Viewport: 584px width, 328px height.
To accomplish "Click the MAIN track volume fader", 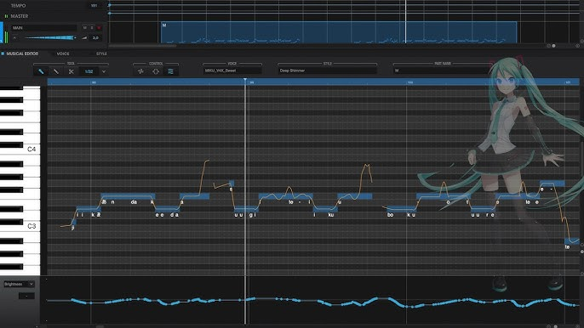I will [49, 38].
